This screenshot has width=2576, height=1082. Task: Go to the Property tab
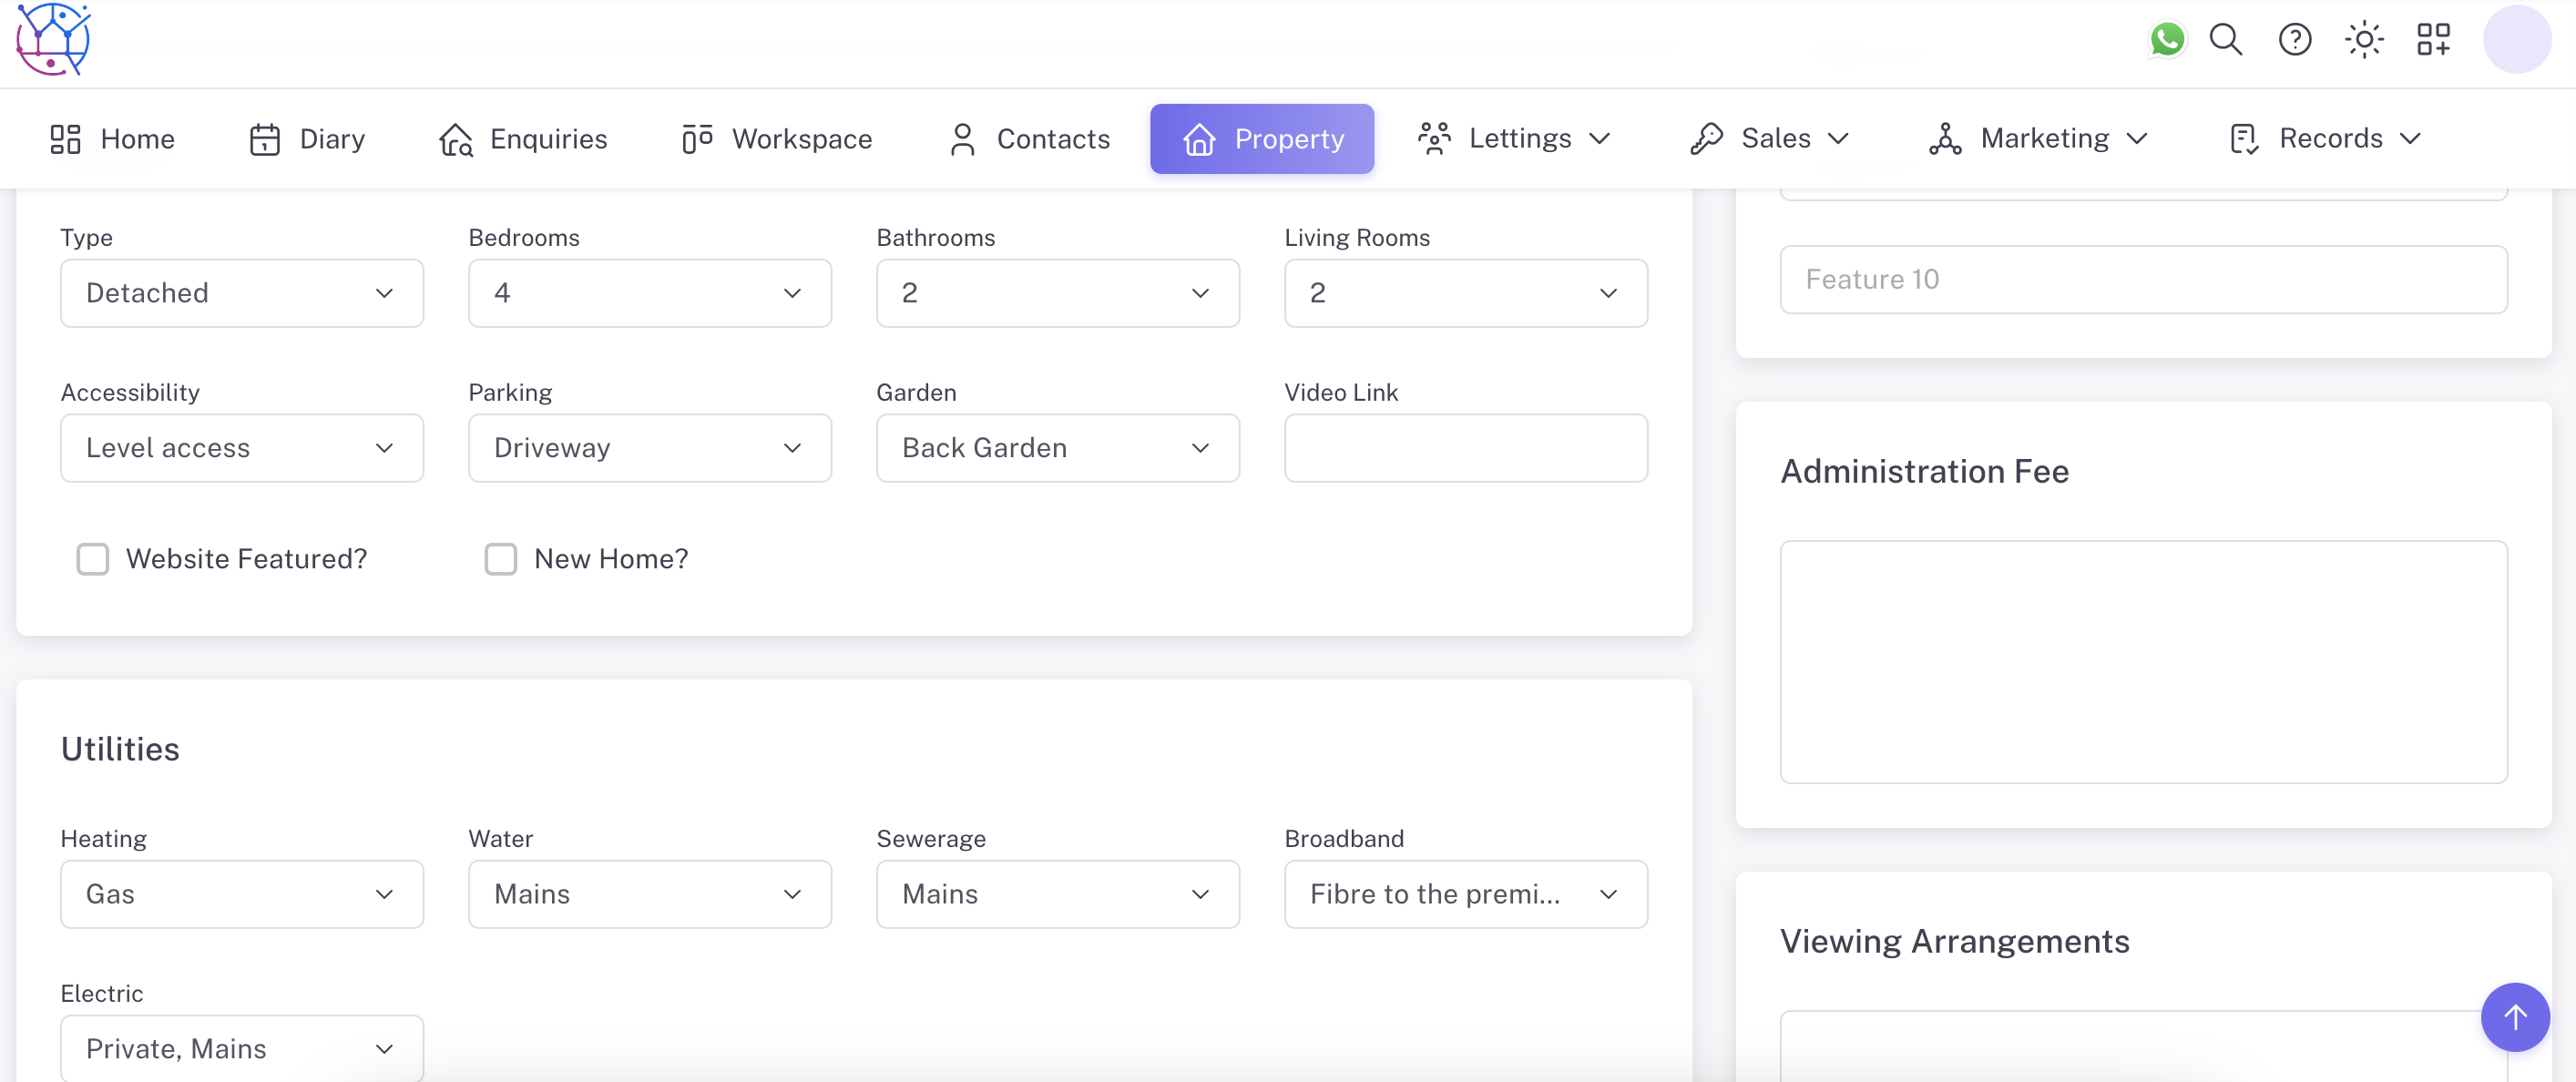(1261, 139)
